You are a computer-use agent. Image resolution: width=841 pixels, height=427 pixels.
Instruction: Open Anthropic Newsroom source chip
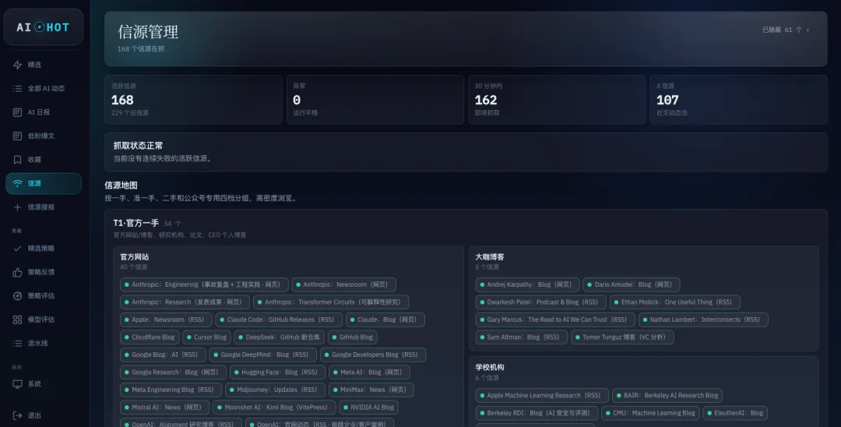point(344,285)
